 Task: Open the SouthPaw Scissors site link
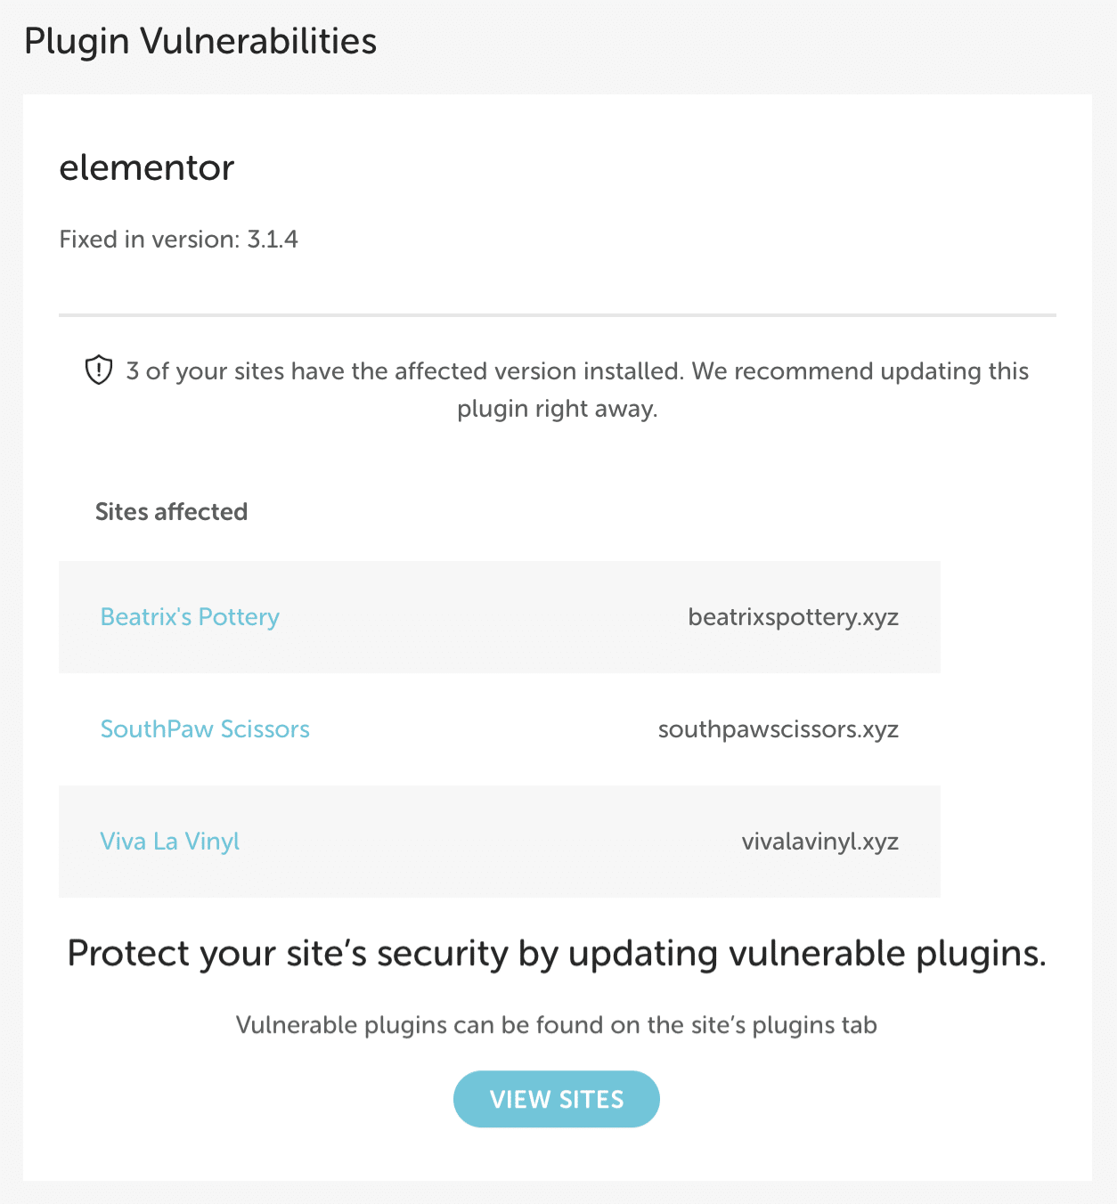(x=205, y=729)
